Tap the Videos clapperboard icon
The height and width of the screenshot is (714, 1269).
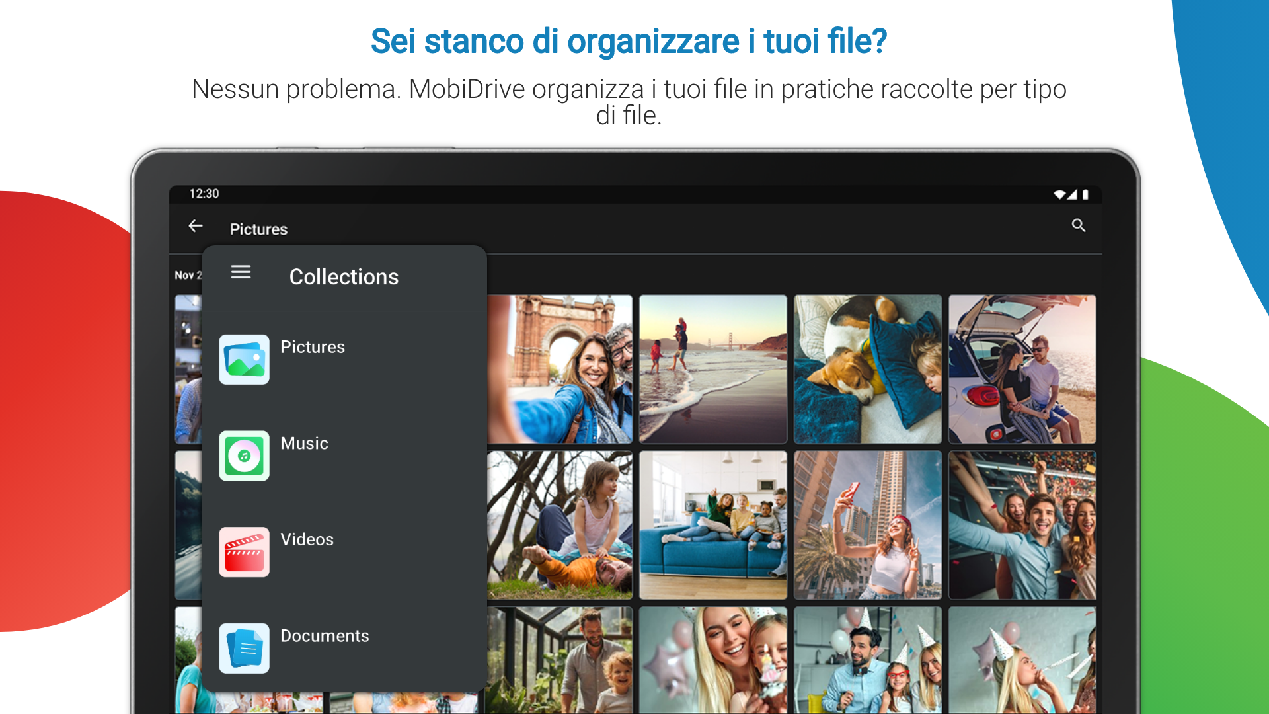(x=244, y=552)
